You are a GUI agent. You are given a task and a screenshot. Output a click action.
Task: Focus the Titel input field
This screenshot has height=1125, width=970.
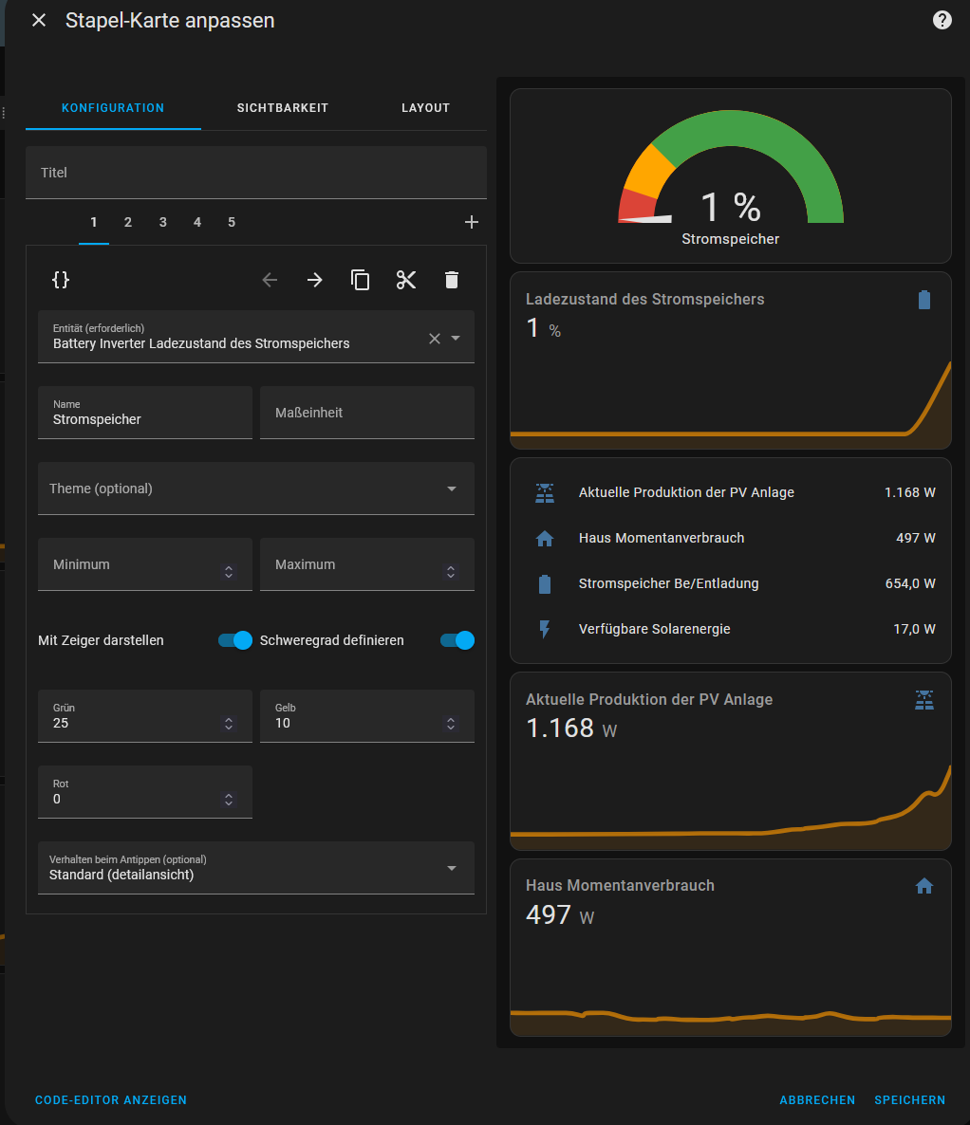256,173
